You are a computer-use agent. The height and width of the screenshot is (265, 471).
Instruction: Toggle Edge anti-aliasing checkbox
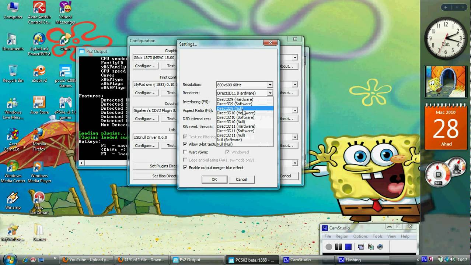[x=185, y=160]
